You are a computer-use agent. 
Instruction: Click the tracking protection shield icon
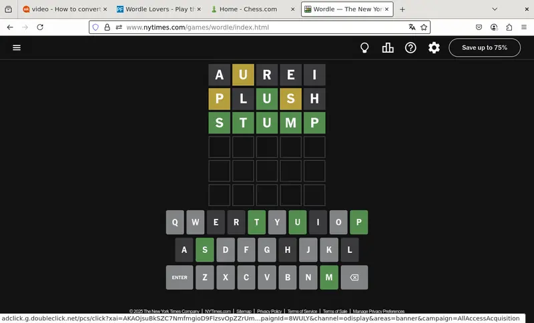point(95,27)
